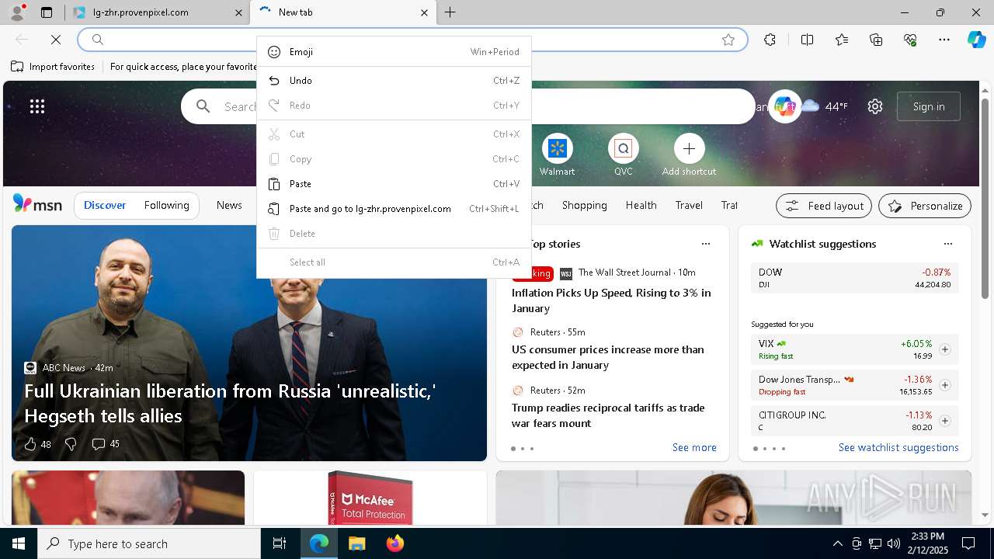The image size is (994, 559).
Task: Choose Undo in the context menu
Action: (x=394, y=81)
